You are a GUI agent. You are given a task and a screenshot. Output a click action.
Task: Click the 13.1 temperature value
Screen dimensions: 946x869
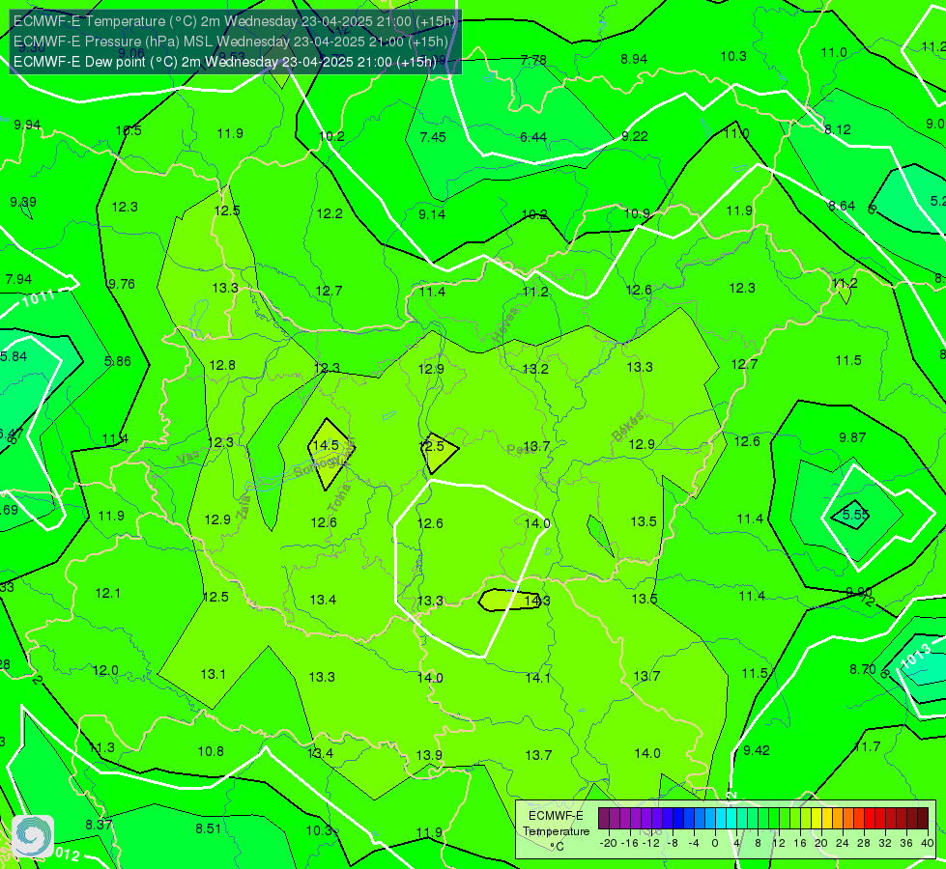pos(213,674)
